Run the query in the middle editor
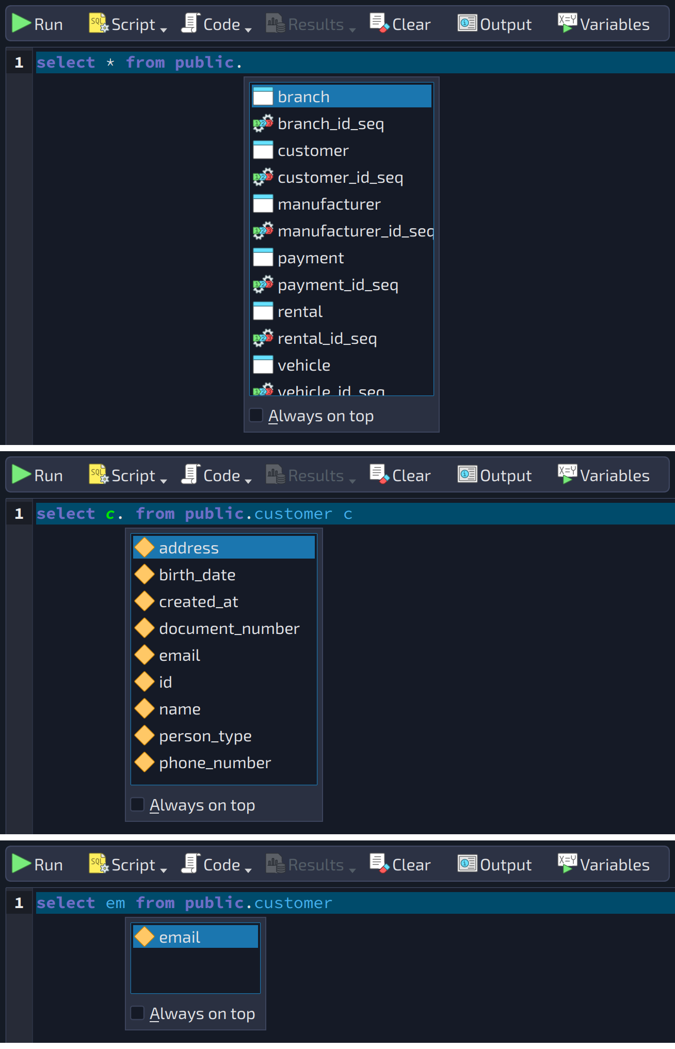675x1049 pixels. 37,475
